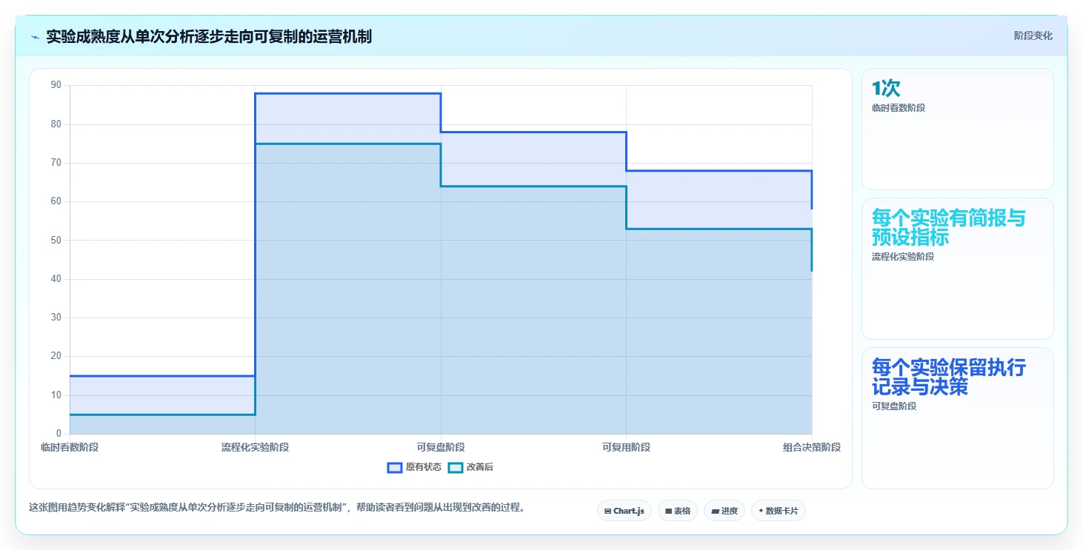Click the 数据卡片 chip
Screen dimensions: 1083x550
pyautogui.click(x=779, y=511)
